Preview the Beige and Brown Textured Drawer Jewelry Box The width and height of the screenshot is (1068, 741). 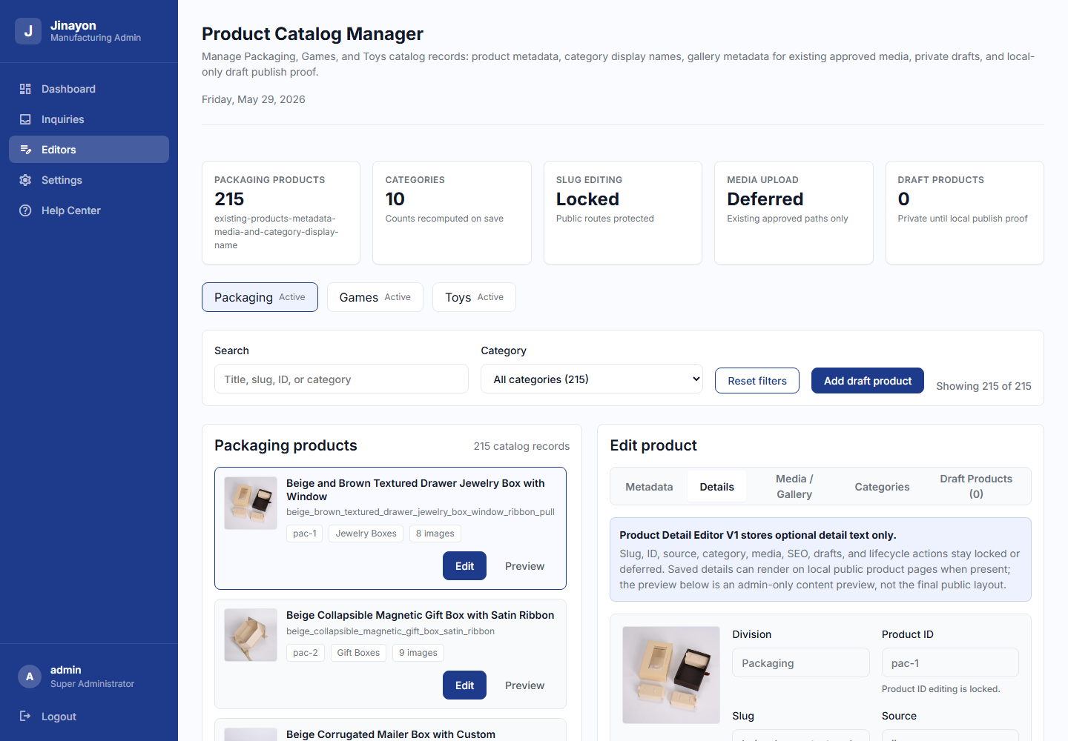[525, 566]
